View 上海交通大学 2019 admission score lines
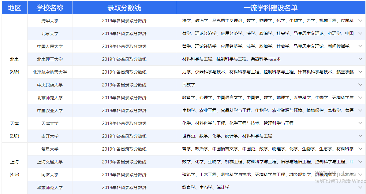 coord(124,162)
